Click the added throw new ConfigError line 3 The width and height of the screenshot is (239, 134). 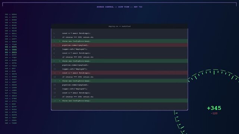(x=119, y=41)
